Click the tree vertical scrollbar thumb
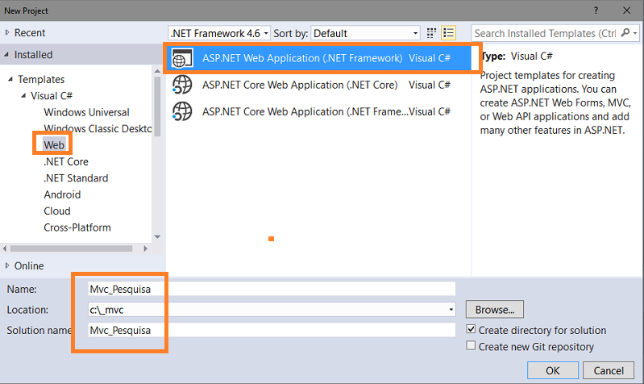 click(157, 106)
